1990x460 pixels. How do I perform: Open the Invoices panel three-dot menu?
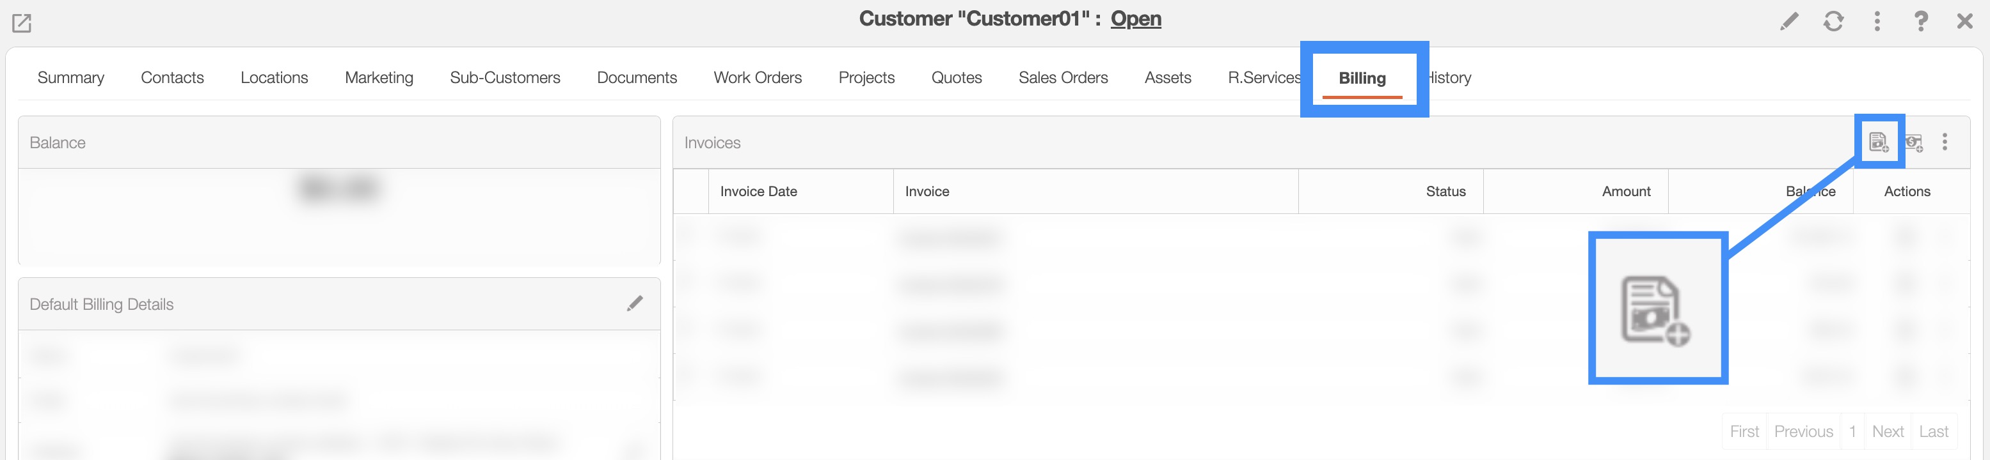(1945, 142)
